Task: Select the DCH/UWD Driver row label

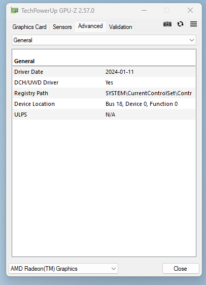Action: tap(36, 82)
